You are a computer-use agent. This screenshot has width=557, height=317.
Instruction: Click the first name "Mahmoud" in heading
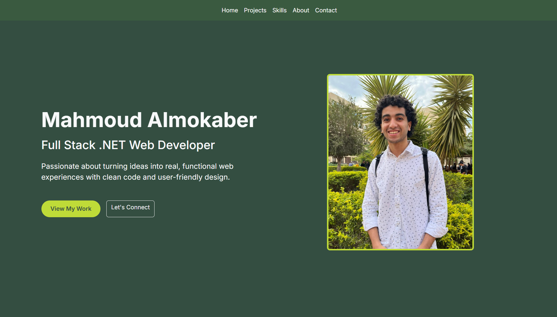[x=92, y=120]
